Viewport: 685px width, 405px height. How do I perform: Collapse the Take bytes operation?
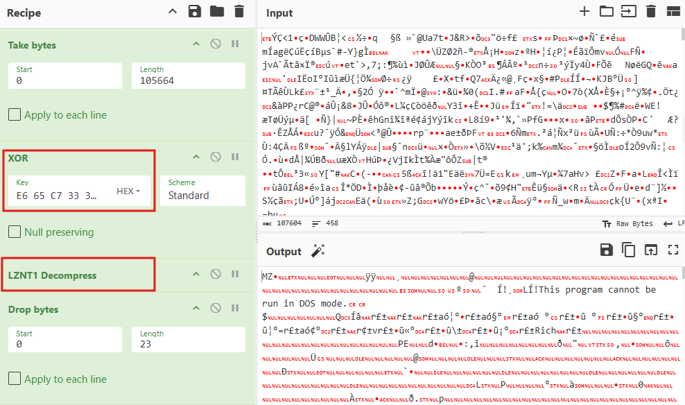[x=196, y=44]
